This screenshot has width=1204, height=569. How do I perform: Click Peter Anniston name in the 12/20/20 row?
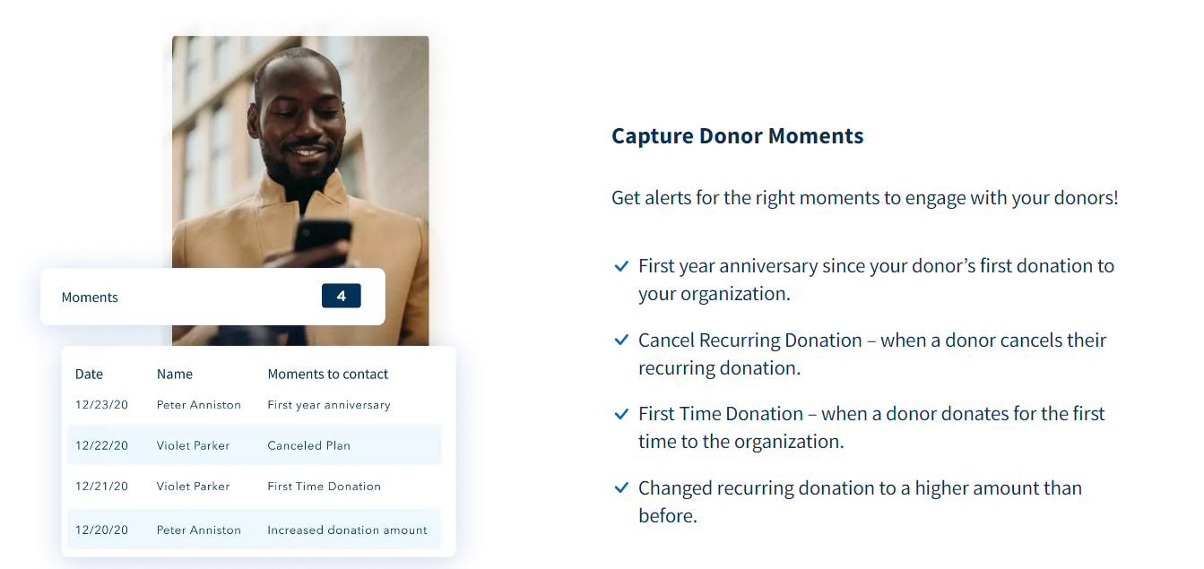click(x=199, y=530)
